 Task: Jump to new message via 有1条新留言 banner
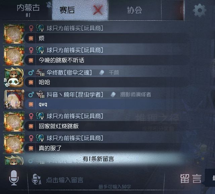(x=98, y=159)
